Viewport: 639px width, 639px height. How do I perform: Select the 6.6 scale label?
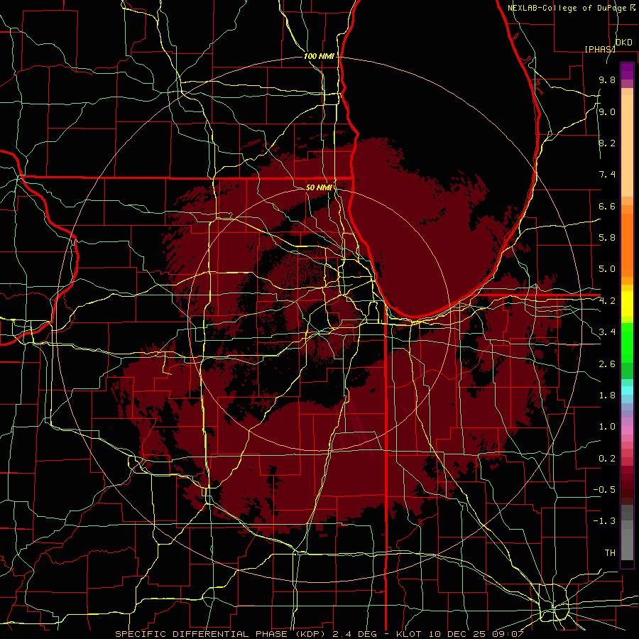click(607, 206)
